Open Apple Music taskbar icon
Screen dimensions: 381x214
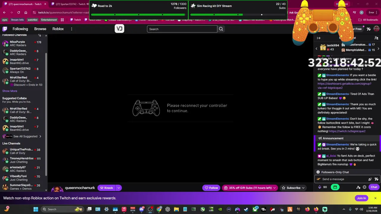point(124,209)
